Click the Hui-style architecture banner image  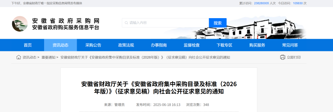pyautogui.click(x=251, y=28)
